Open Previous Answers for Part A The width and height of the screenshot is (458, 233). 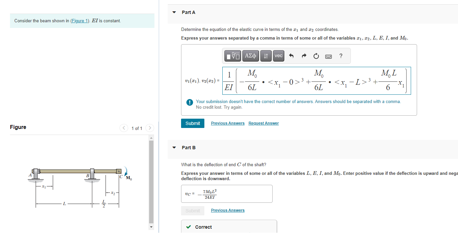click(x=228, y=123)
